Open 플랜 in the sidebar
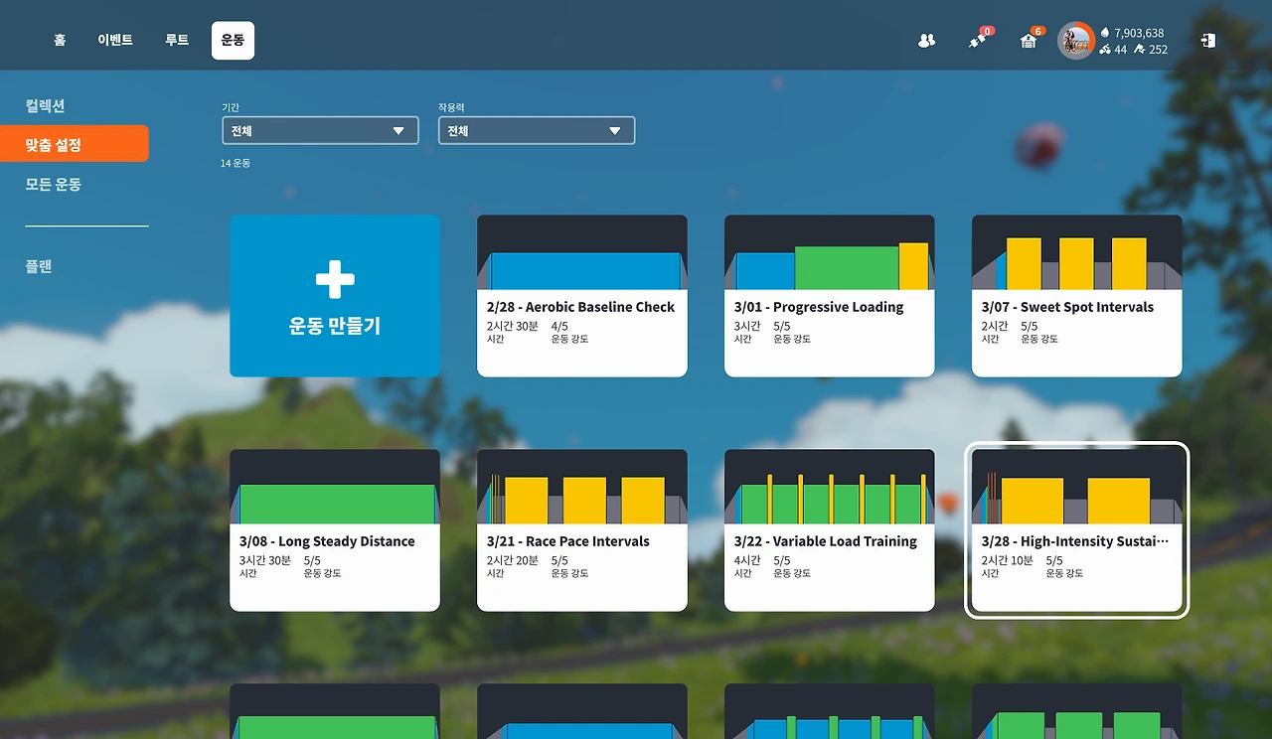The image size is (1272, 739). tap(39, 266)
